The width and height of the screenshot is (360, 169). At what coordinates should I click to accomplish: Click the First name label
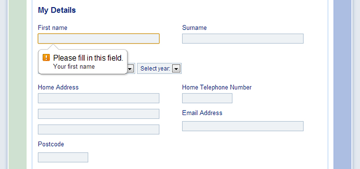tap(53, 28)
